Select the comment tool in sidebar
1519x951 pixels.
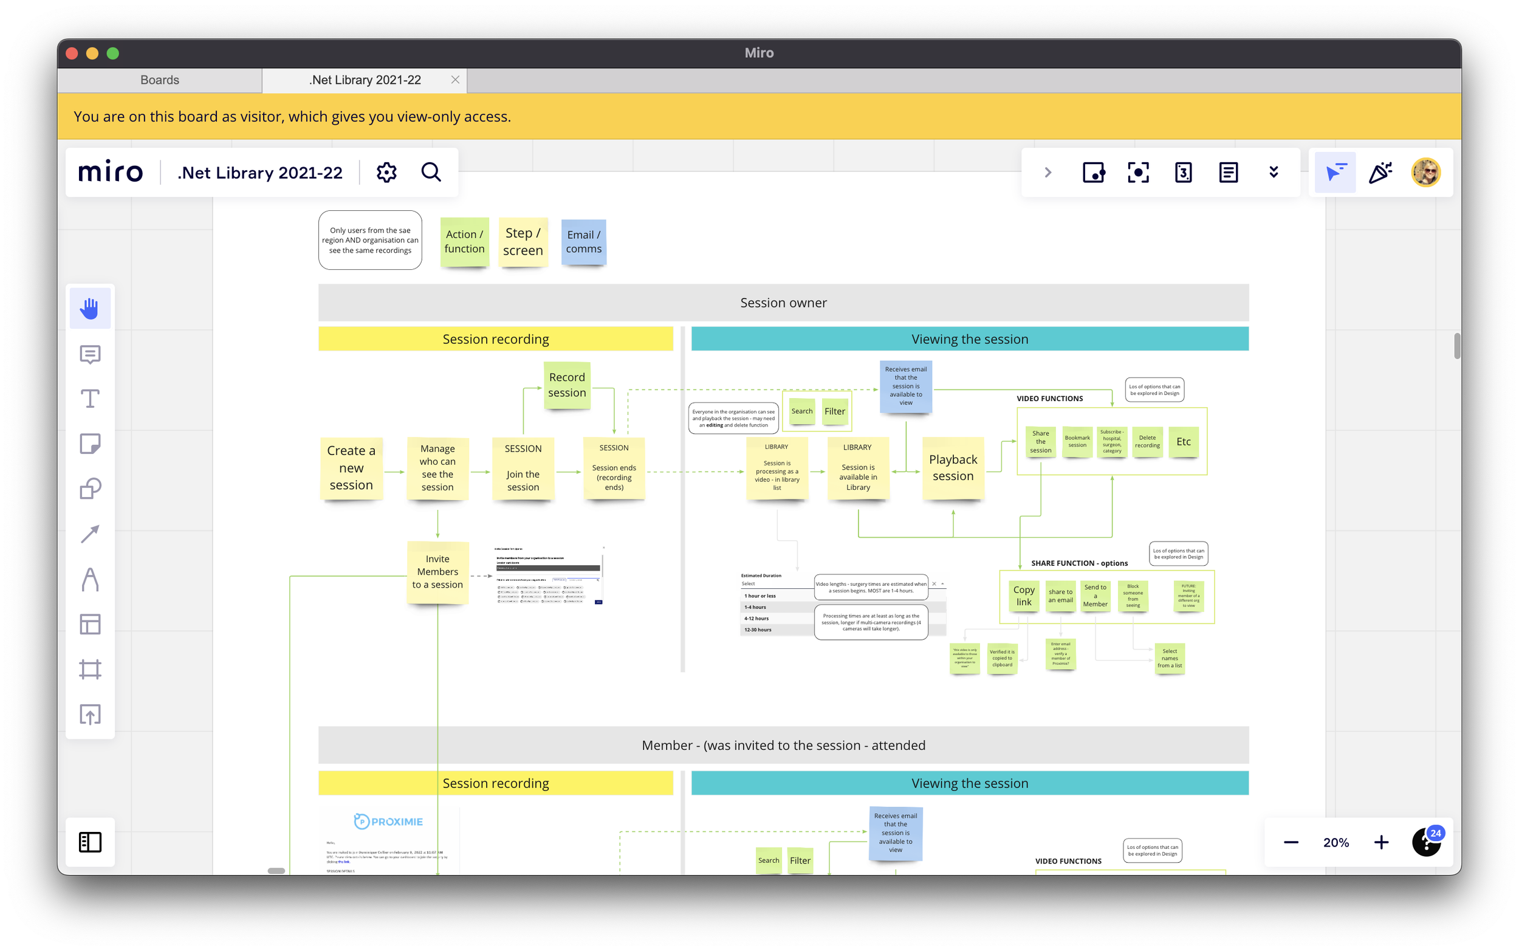[x=90, y=354]
